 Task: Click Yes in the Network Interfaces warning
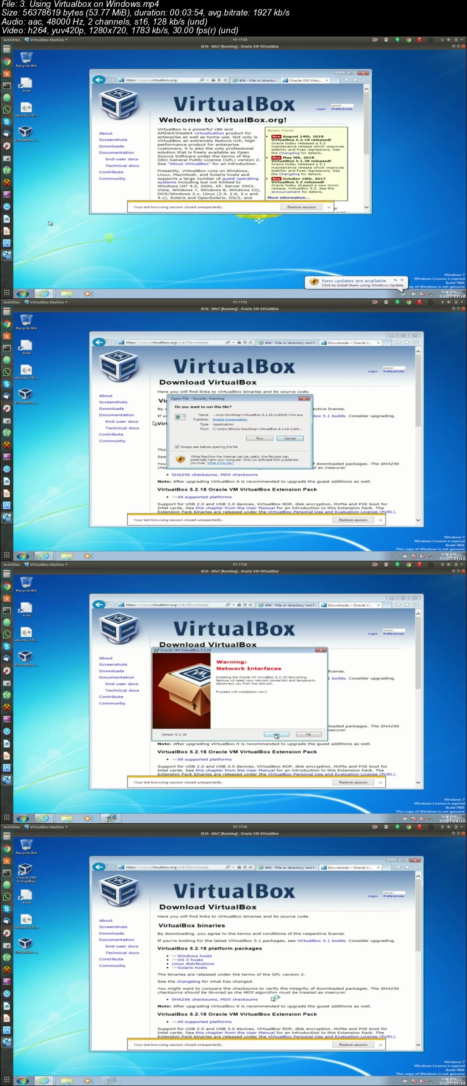[277, 734]
